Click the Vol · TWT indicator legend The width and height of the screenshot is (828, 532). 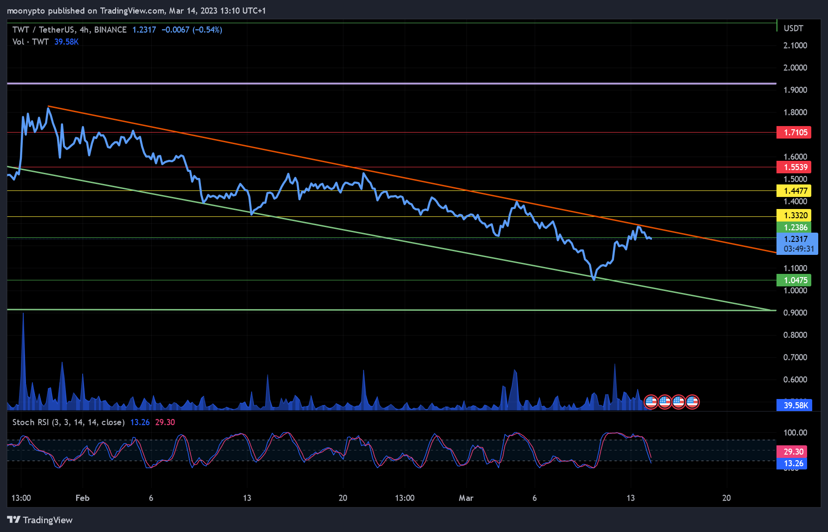[31, 42]
